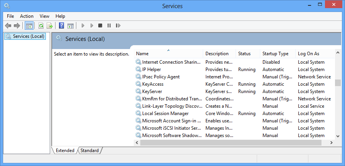This screenshot has width=345, height=166.
Task: Open the View menu
Action: (x=44, y=16)
